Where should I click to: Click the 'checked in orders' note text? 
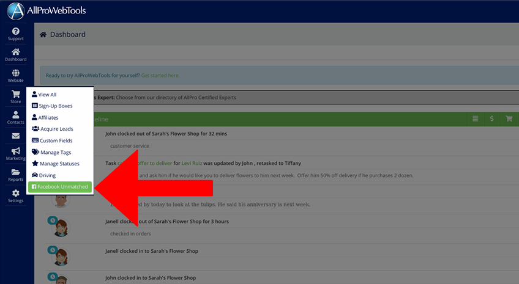point(130,234)
